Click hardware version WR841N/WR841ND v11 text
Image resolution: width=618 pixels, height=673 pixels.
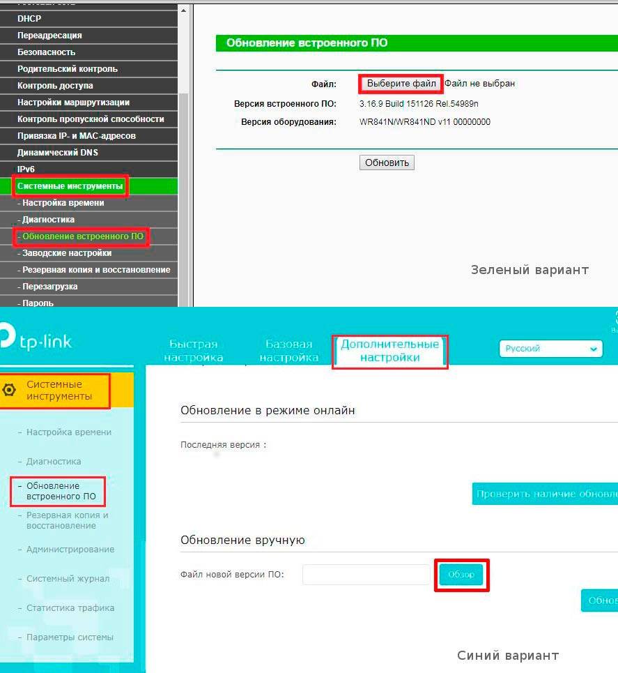pos(424,122)
